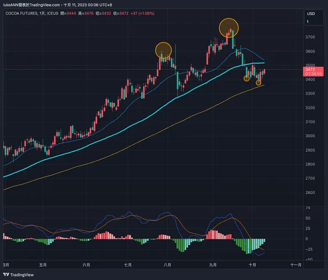
Task: Click the bar countdown '01:34:55'
Action: [x=313, y=74]
